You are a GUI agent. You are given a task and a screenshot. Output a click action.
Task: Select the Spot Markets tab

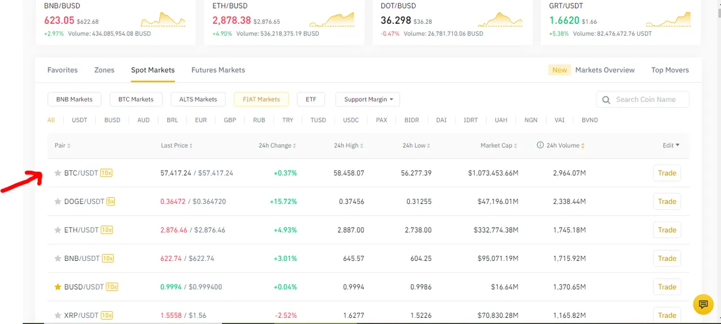tap(153, 70)
